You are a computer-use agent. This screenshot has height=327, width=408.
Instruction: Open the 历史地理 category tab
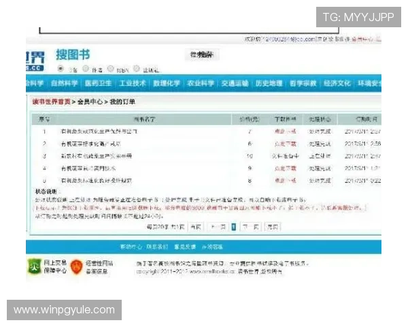click(269, 83)
